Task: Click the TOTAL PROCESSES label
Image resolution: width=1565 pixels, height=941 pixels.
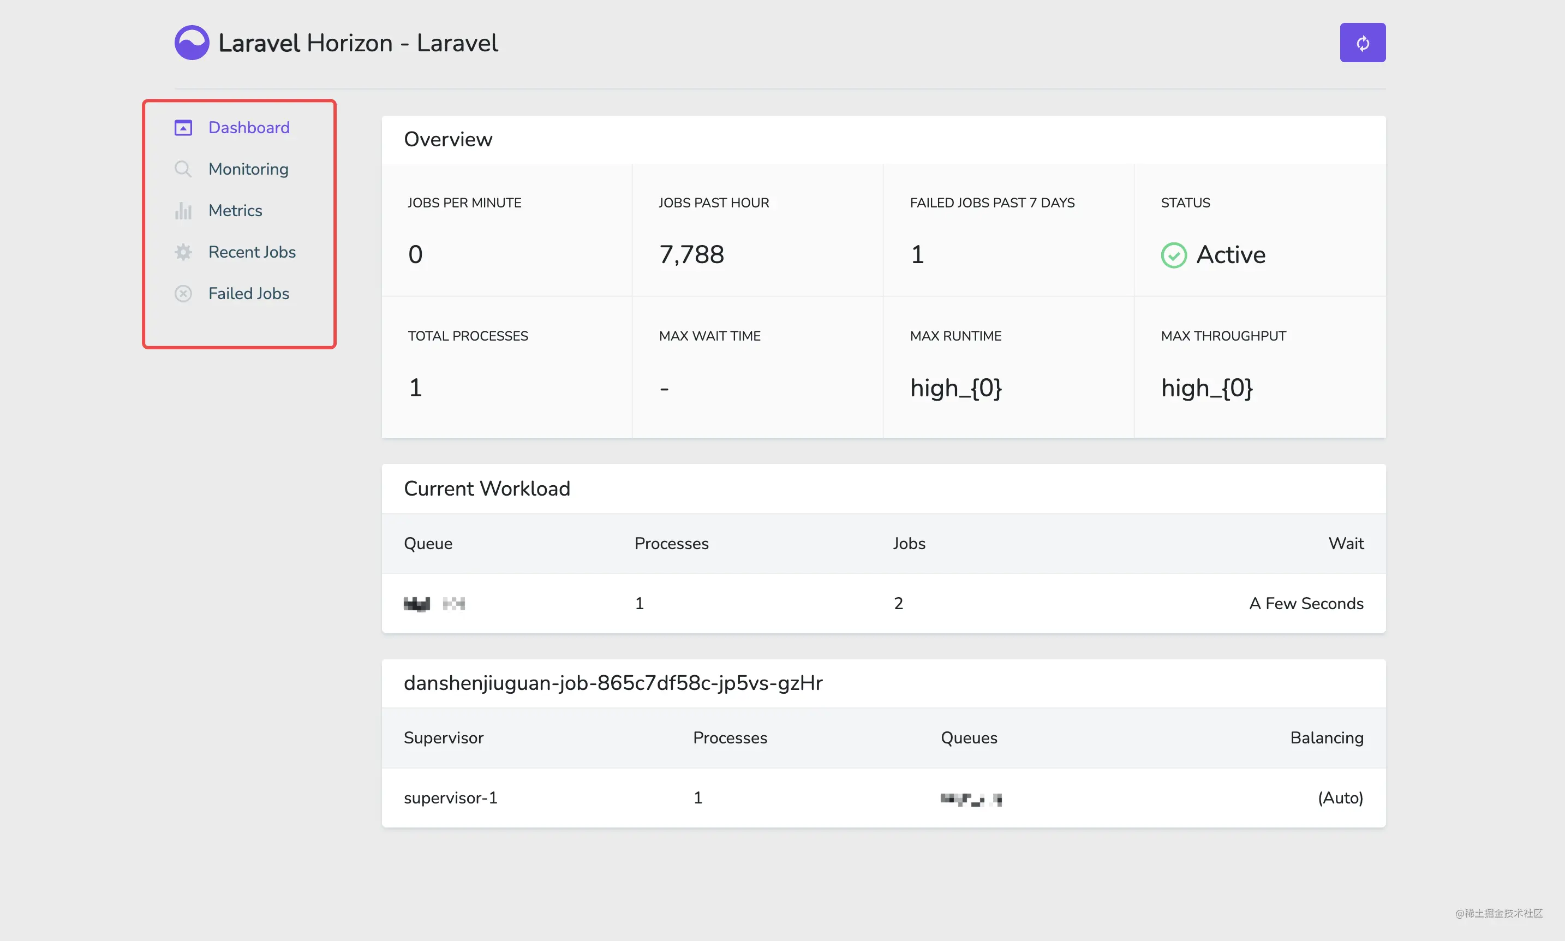Action: coord(468,336)
